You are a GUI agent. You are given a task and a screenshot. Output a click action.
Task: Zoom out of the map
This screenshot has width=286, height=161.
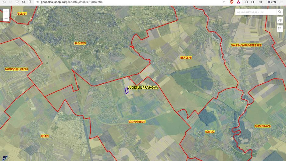point(6,18)
